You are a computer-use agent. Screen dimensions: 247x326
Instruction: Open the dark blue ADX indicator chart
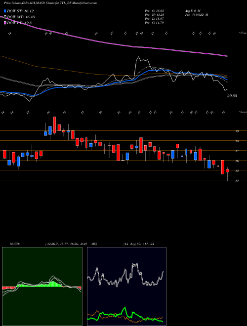pos(126,286)
